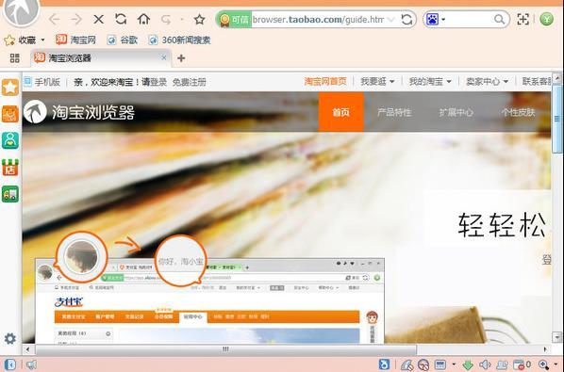Open sidebar green person account icon

[x=10, y=140]
